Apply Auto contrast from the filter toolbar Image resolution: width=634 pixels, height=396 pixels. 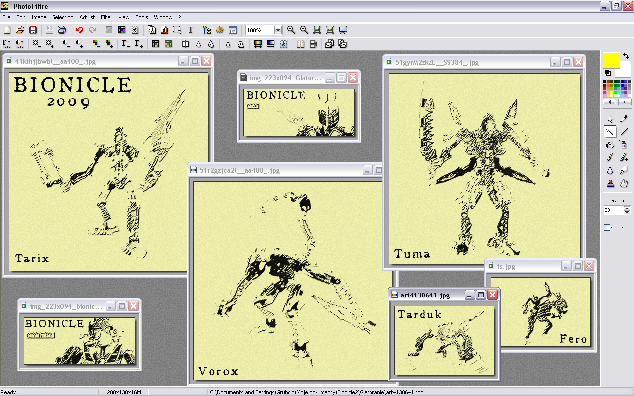coord(20,44)
